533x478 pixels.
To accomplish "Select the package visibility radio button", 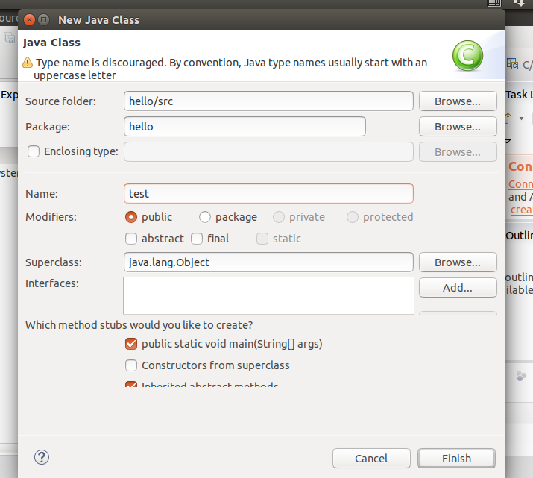I will [x=205, y=217].
